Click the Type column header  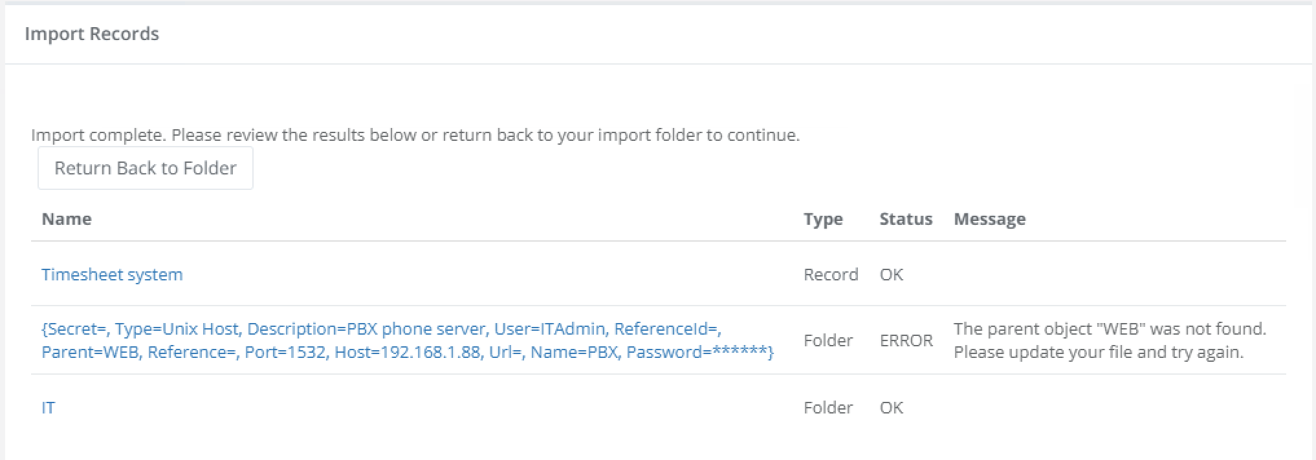(822, 219)
